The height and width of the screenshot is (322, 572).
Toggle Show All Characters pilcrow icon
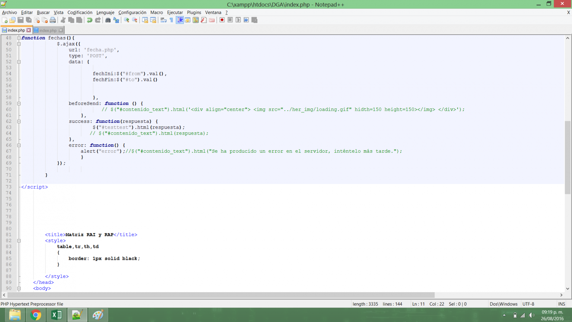(x=171, y=20)
